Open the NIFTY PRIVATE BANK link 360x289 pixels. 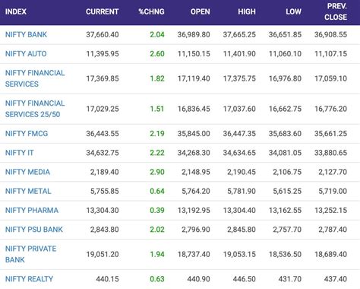point(31,254)
